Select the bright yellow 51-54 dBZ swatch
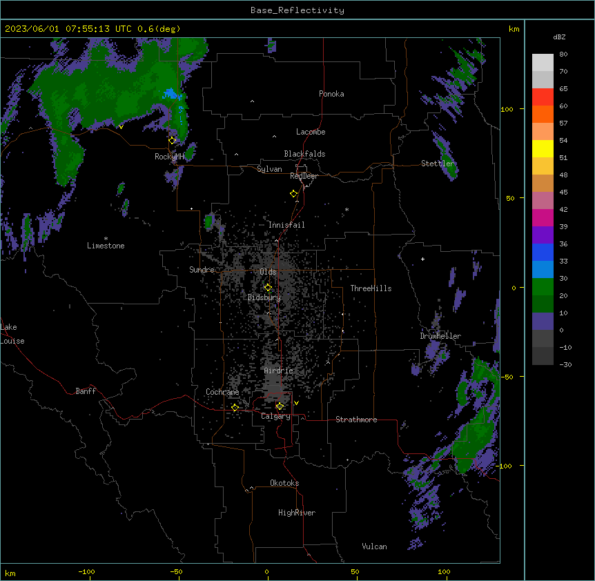The width and height of the screenshot is (595, 581). point(543,148)
